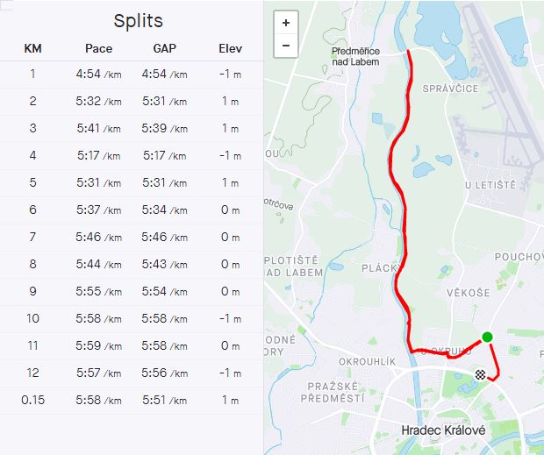Click the Pace column header
The width and height of the screenshot is (544, 455).
click(98, 48)
